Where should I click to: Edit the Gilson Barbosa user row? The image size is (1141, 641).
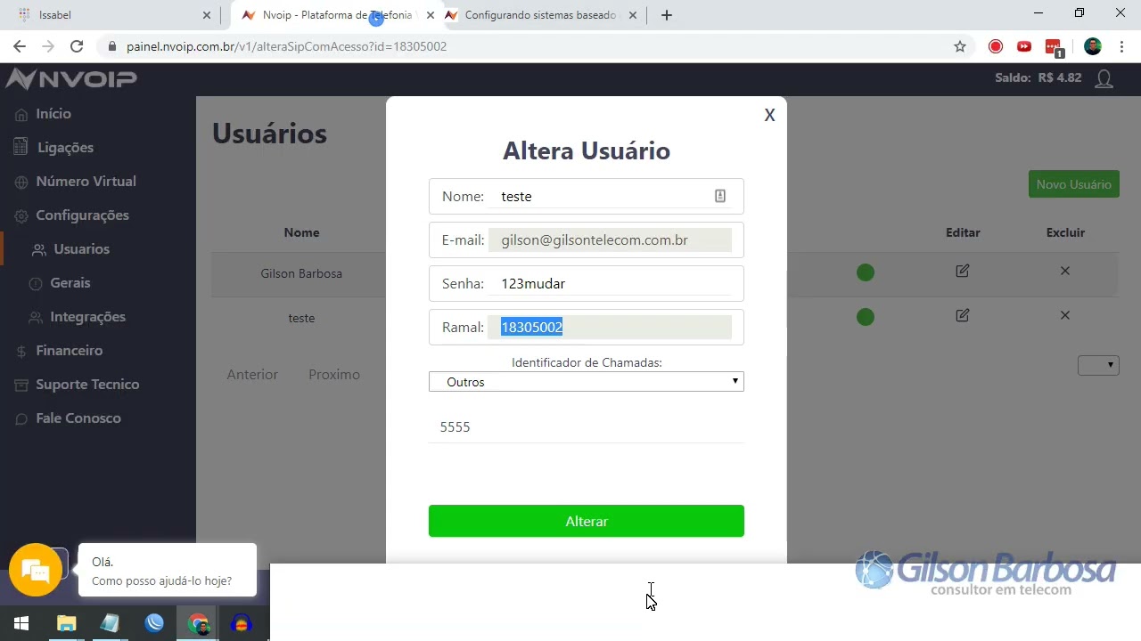[x=962, y=271]
